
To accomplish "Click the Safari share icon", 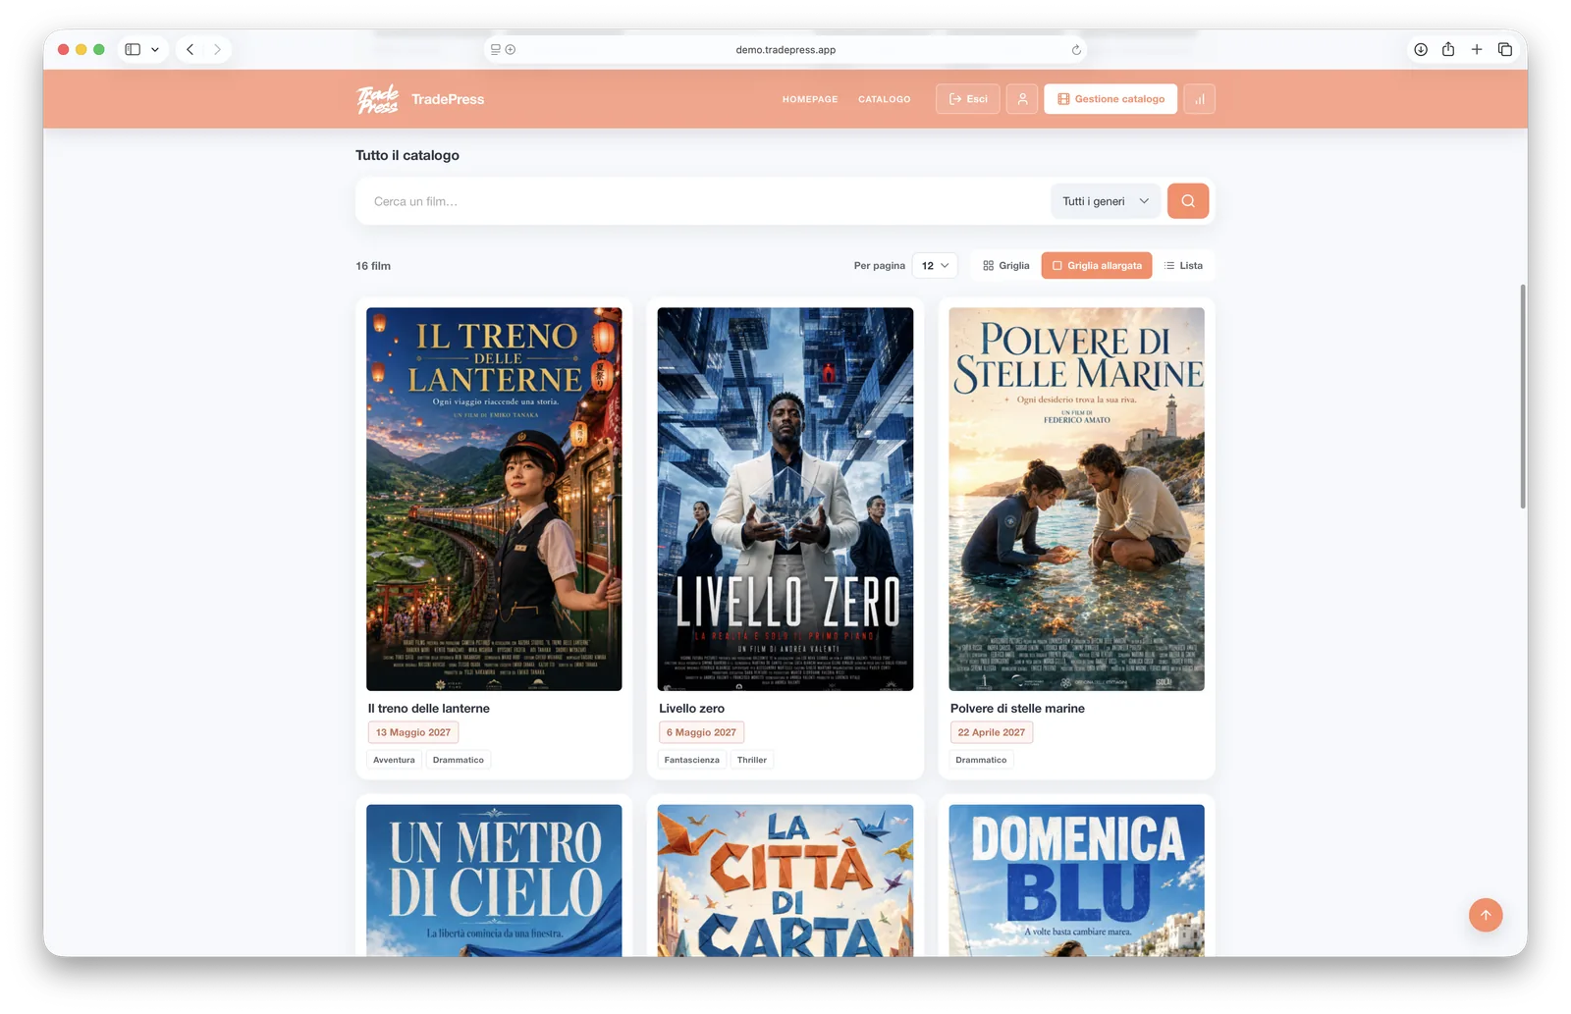I will pyautogui.click(x=1447, y=49).
